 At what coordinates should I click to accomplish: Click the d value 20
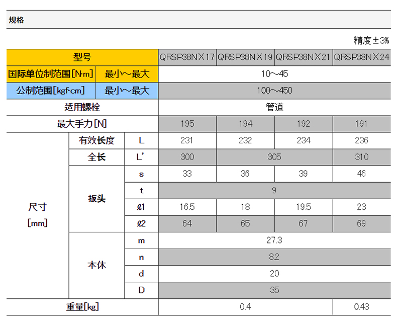[x=274, y=273]
